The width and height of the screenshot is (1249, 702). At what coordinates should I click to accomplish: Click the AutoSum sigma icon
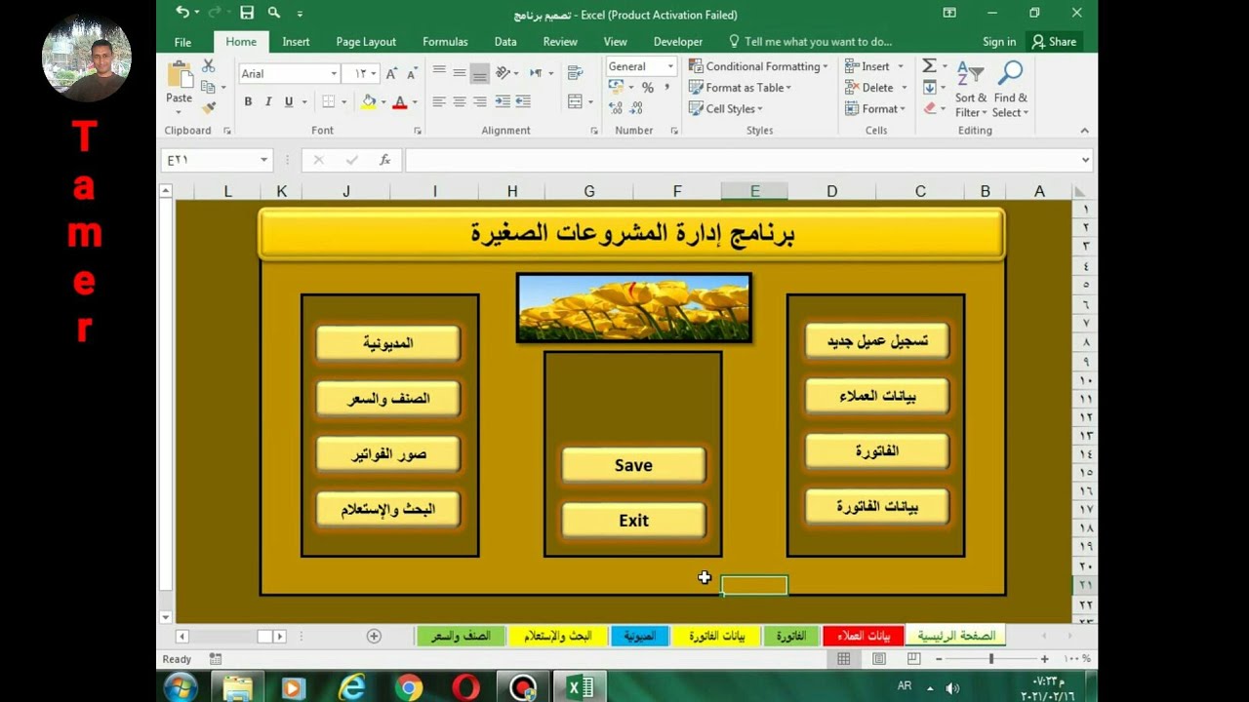[929, 65]
